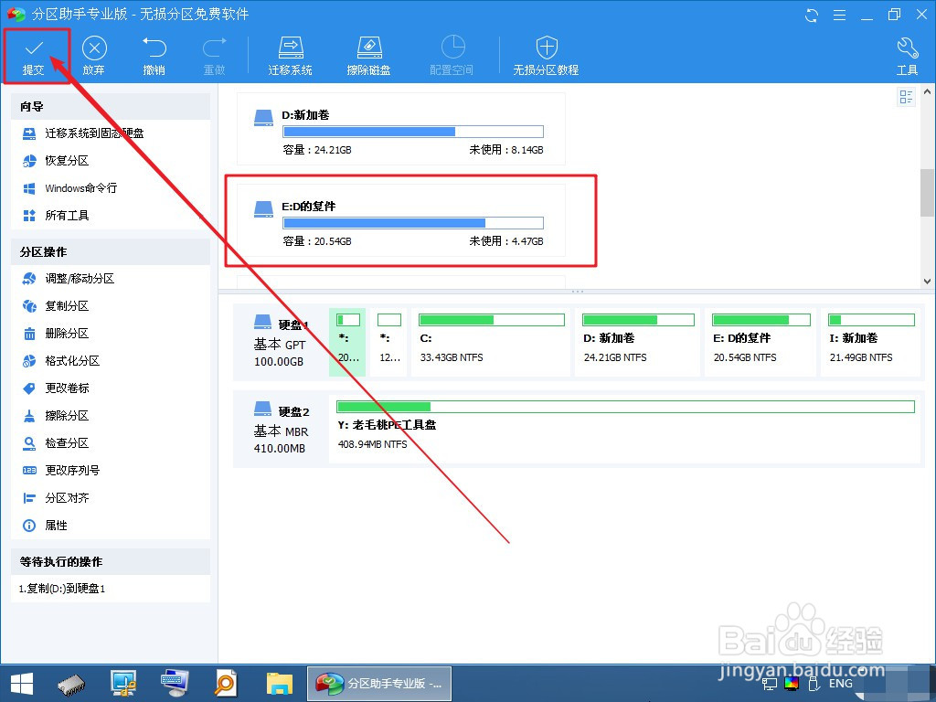Click the 重做 redo icon
The image size is (936, 702).
214,48
